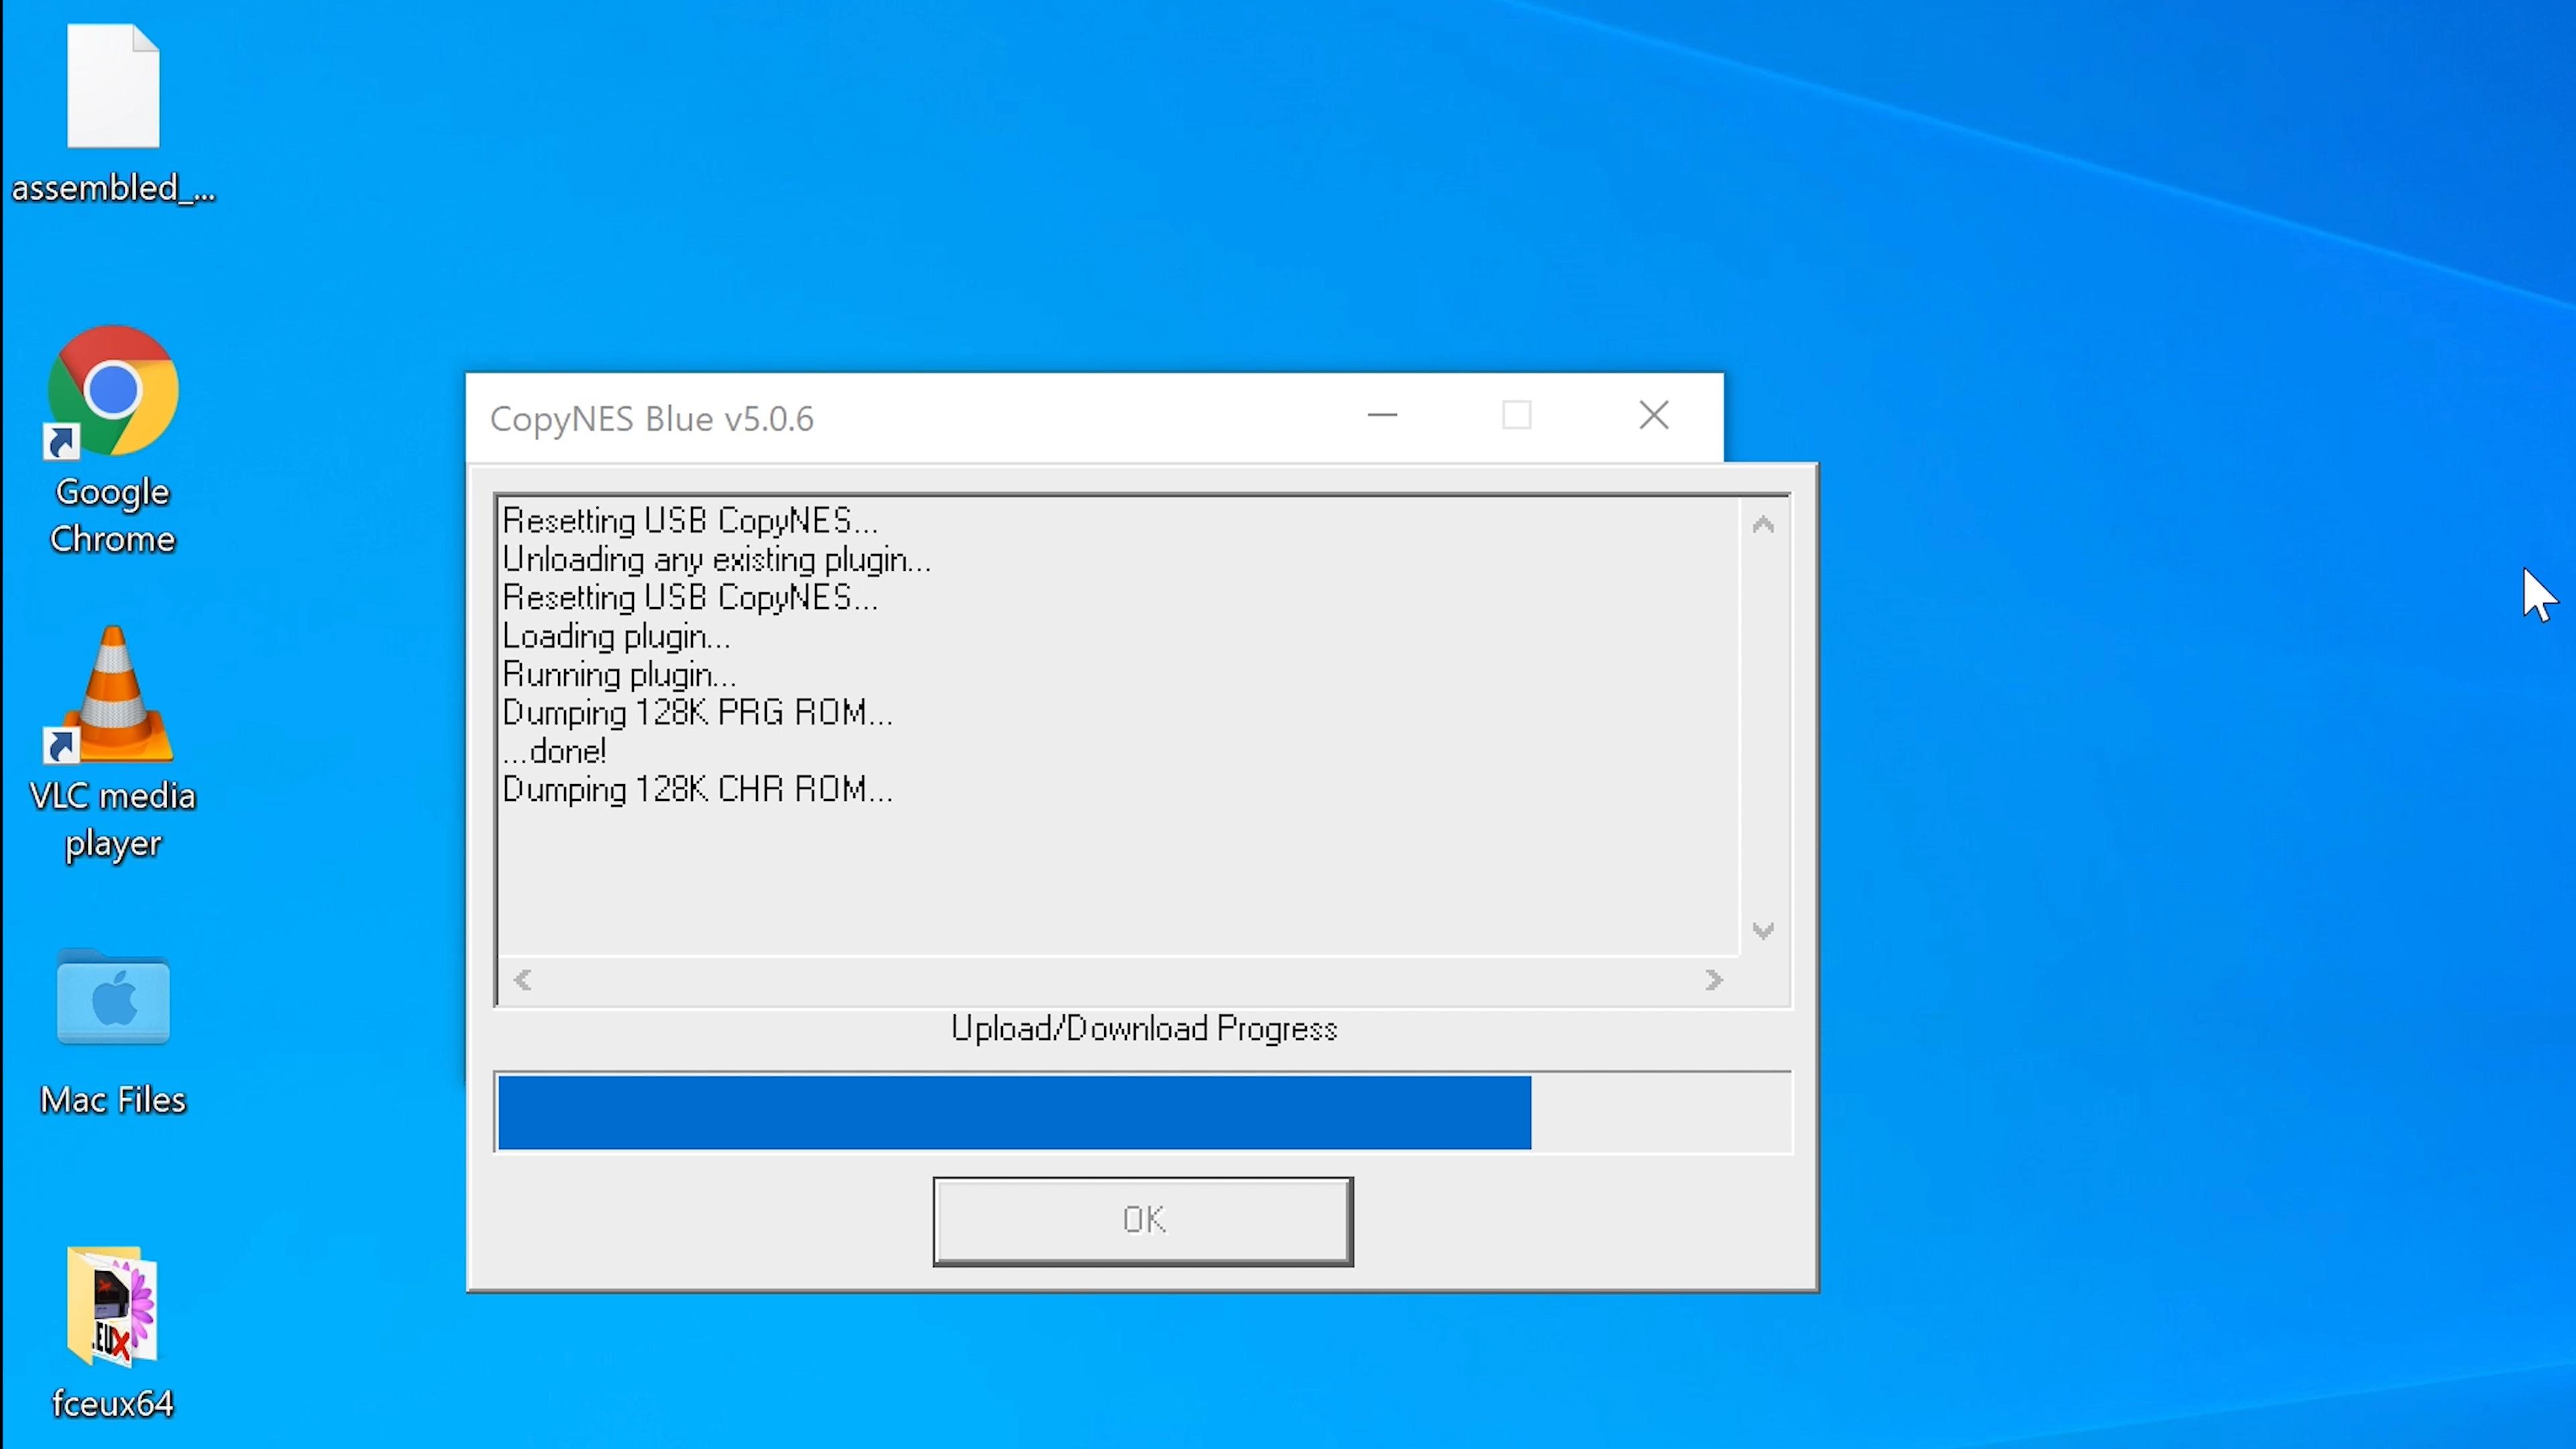Click the 'Dumping 128K PRG ROM...' log line
2576x1449 pixels.
click(697, 713)
